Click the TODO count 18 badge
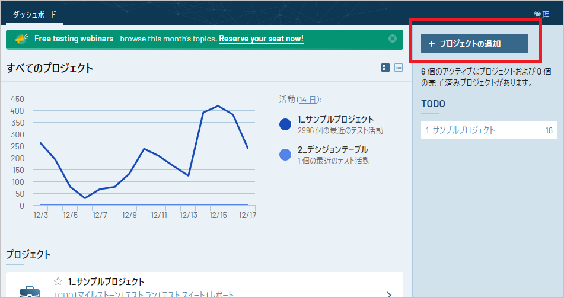This screenshot has height=298, width=564. [549, 130]
